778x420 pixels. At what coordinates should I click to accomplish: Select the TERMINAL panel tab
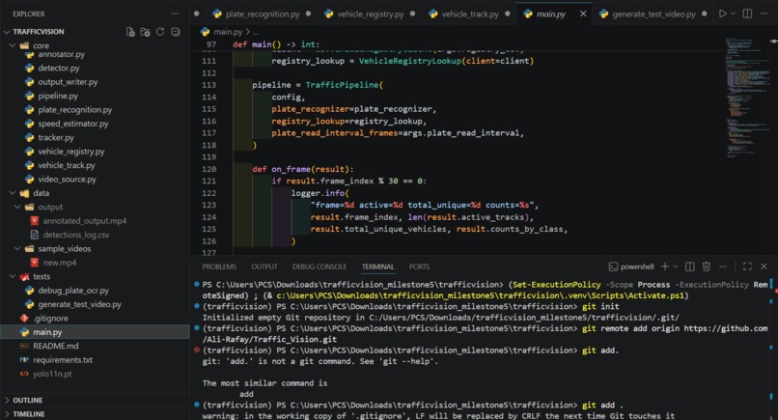coord(378,266)
